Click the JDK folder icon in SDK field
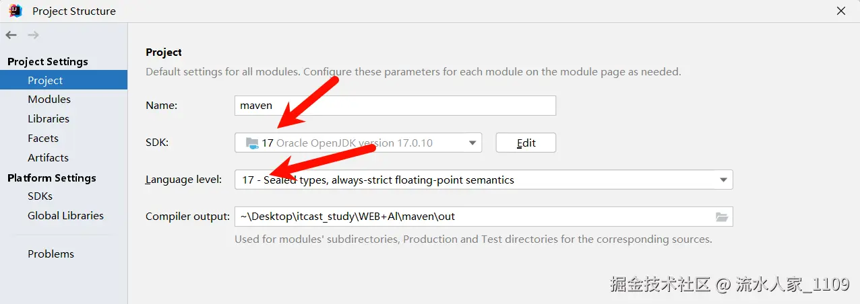The height and width of the screenshot is (304, 860). [x=252, y=143]
